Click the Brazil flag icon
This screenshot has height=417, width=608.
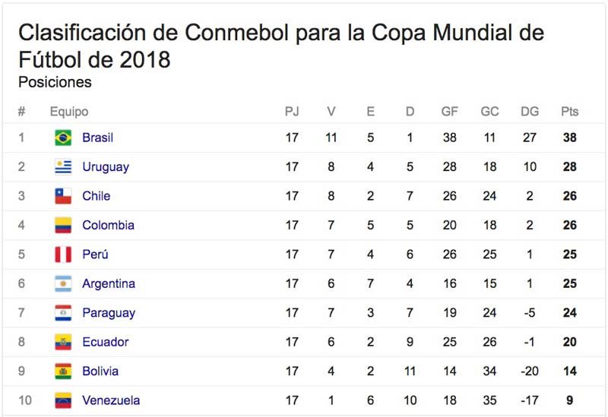tap(63, 137)
